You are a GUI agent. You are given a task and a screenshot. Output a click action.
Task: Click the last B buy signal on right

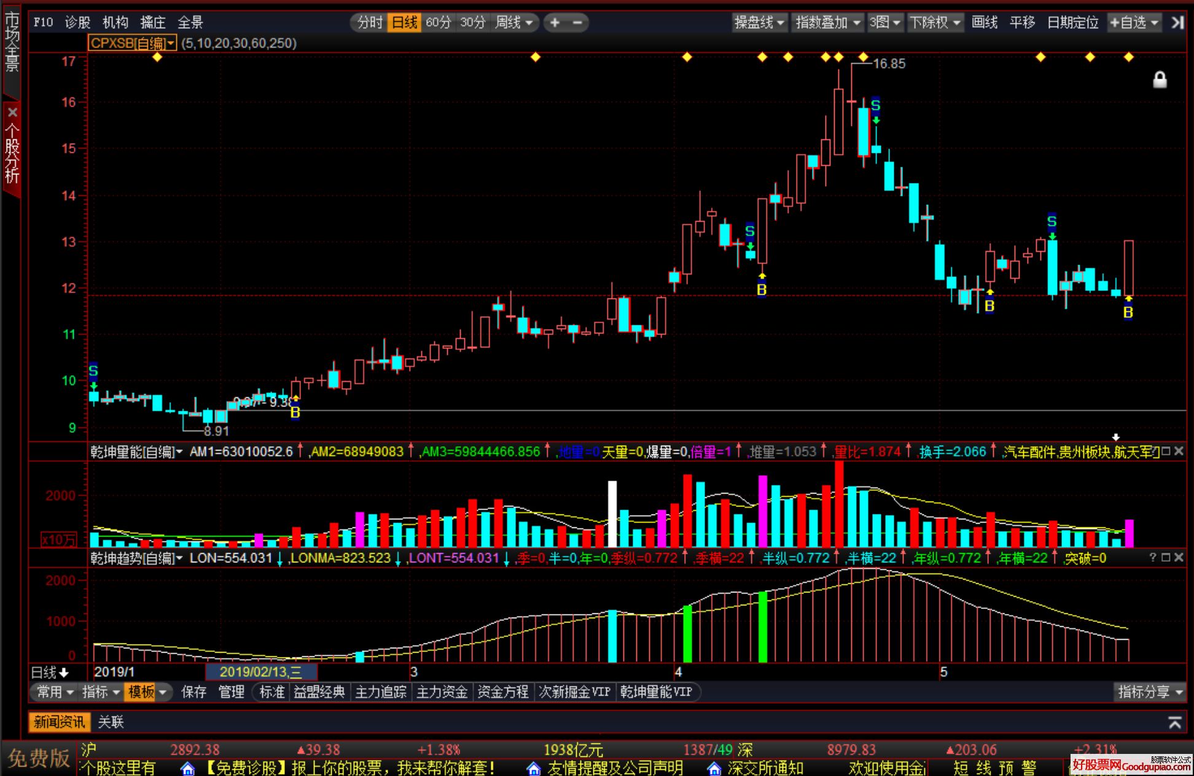(1128, 312)
